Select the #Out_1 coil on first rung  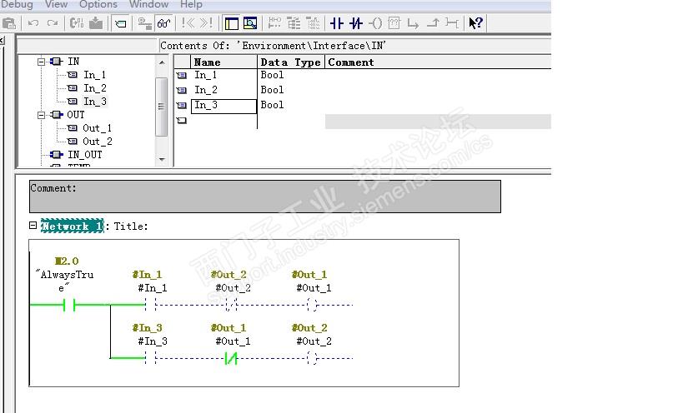[x=312, y=304]
